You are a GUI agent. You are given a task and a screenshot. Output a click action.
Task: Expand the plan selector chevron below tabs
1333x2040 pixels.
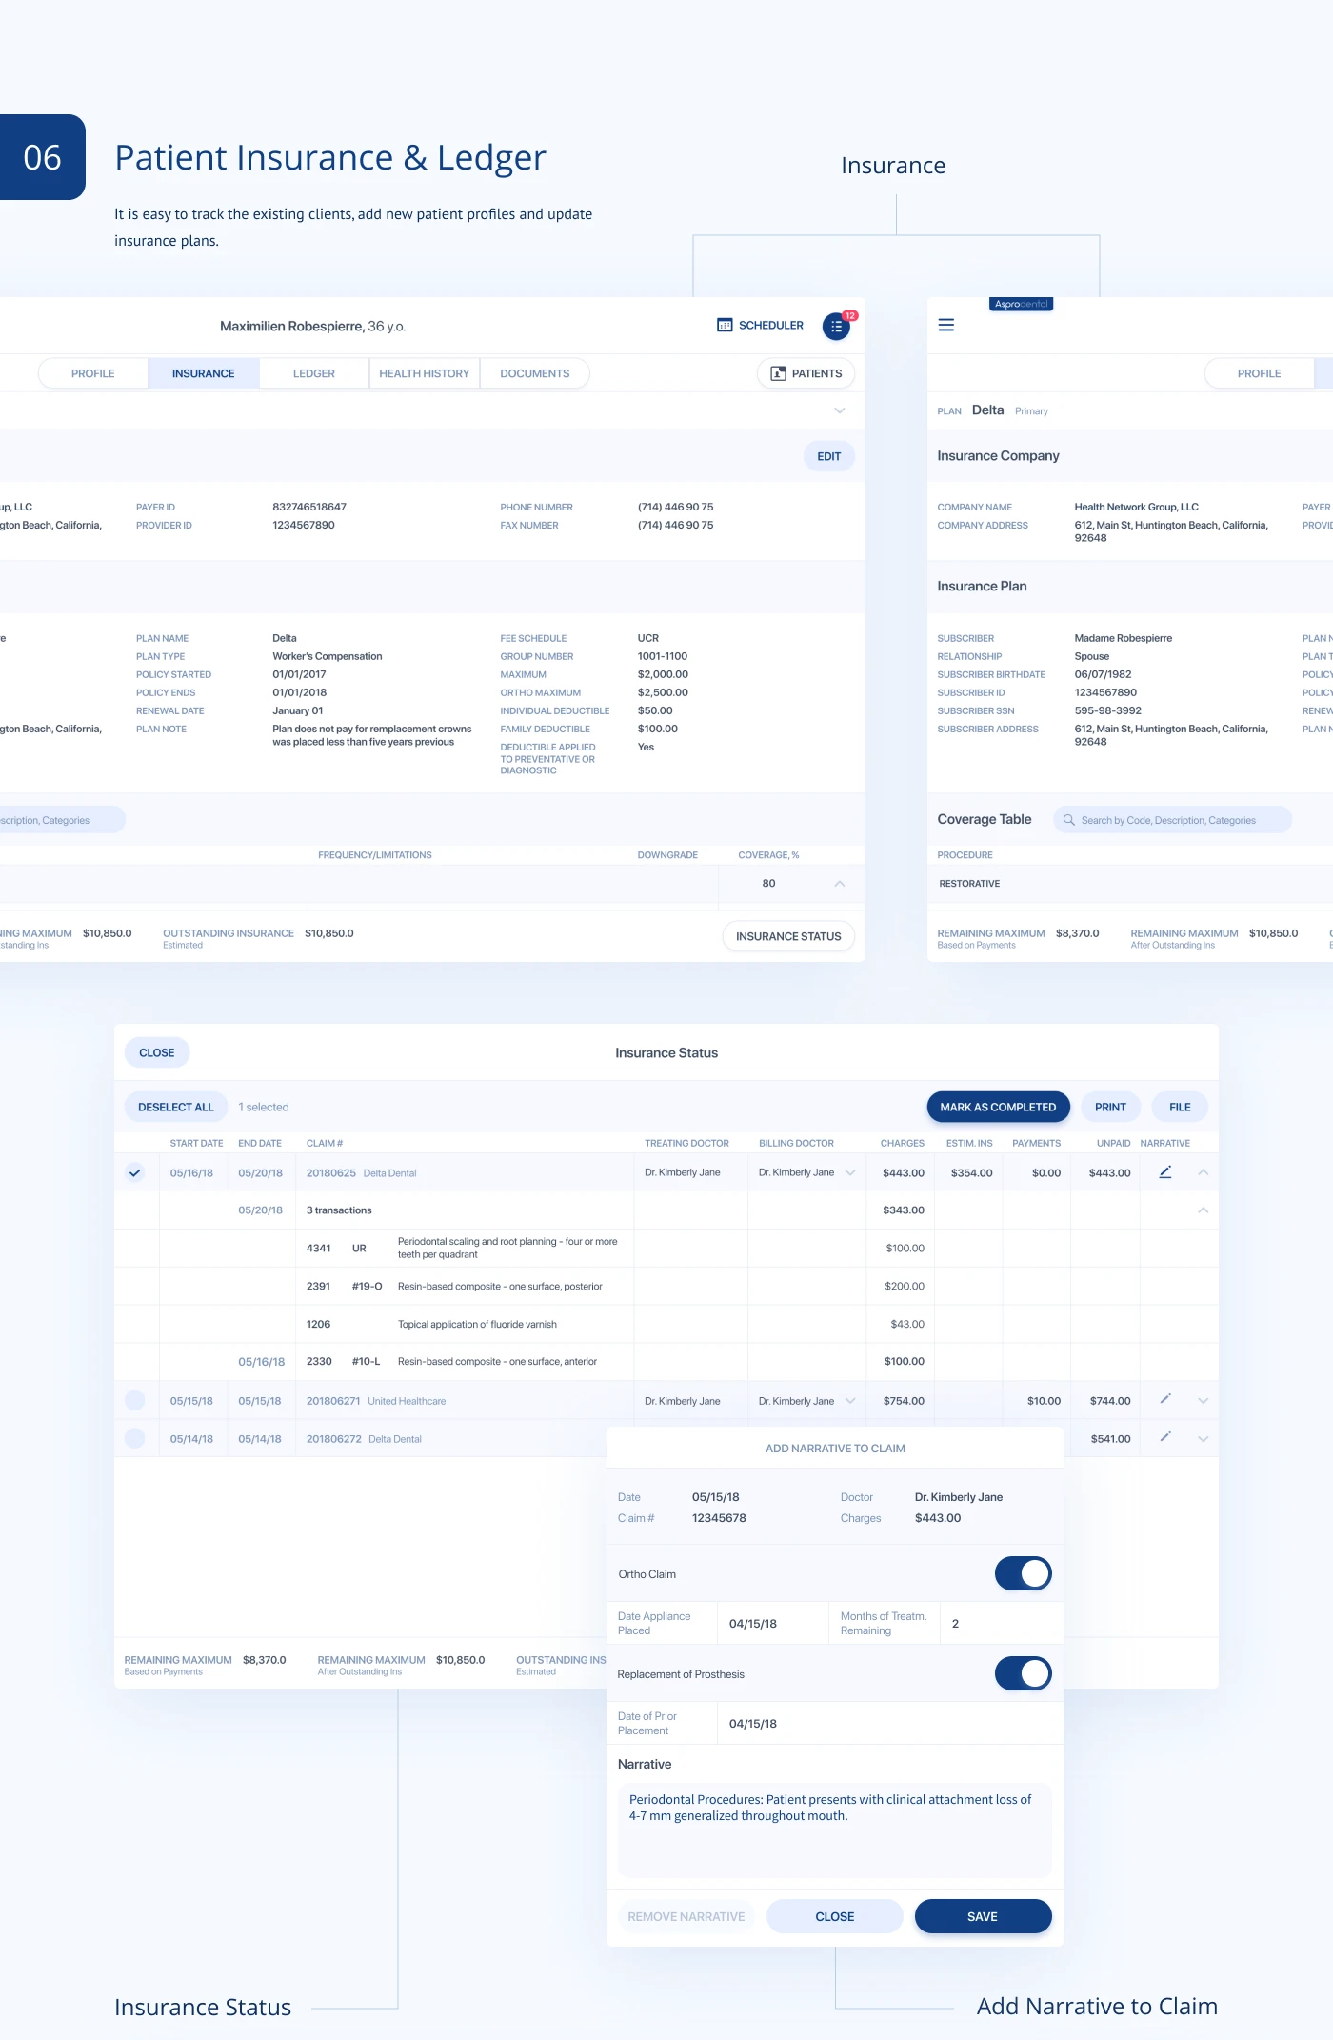coord(840,410)
